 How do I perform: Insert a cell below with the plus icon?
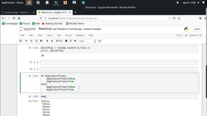26,41
